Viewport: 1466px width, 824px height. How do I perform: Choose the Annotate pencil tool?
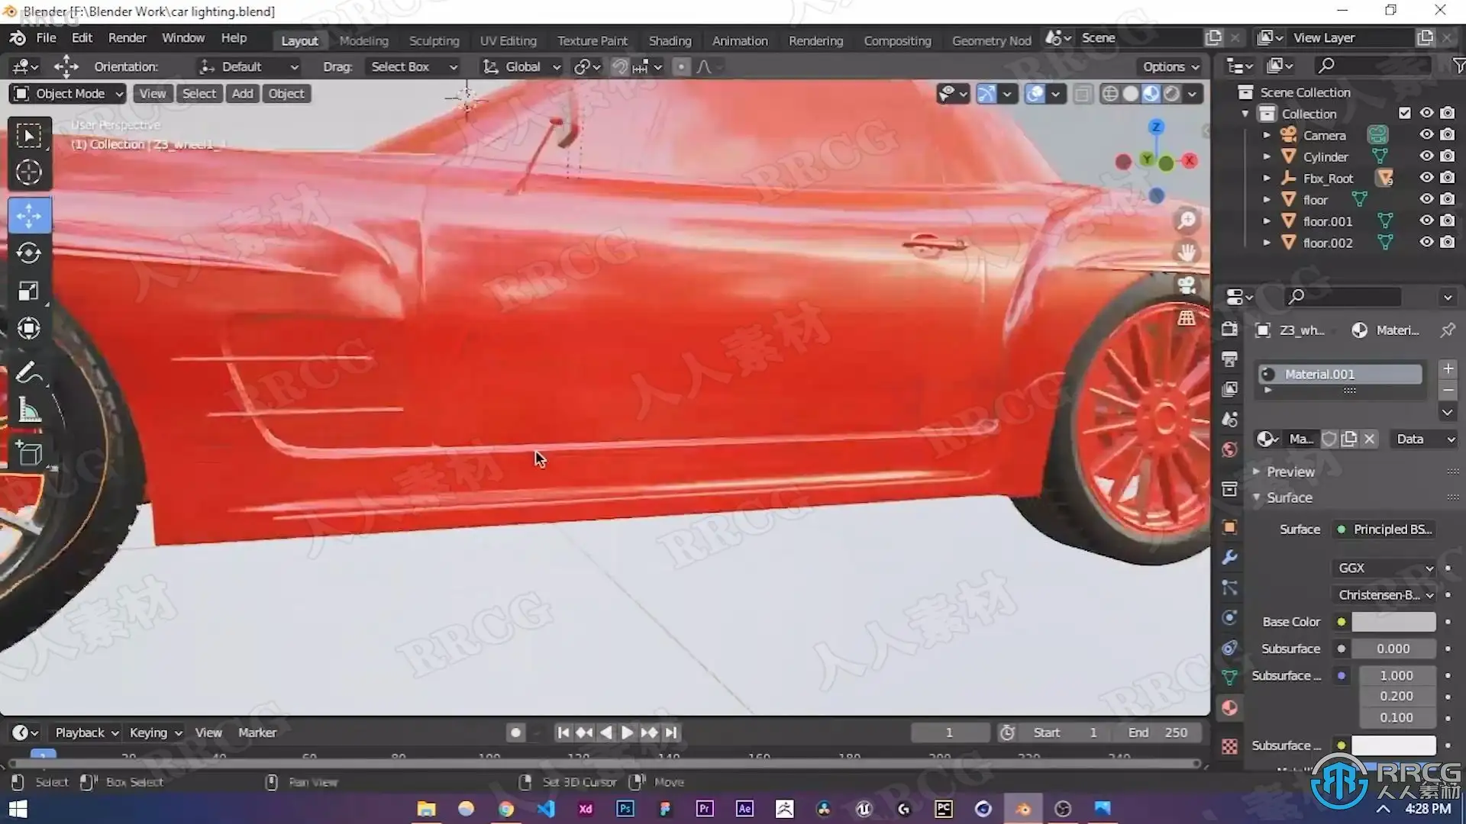coord(29,373)
